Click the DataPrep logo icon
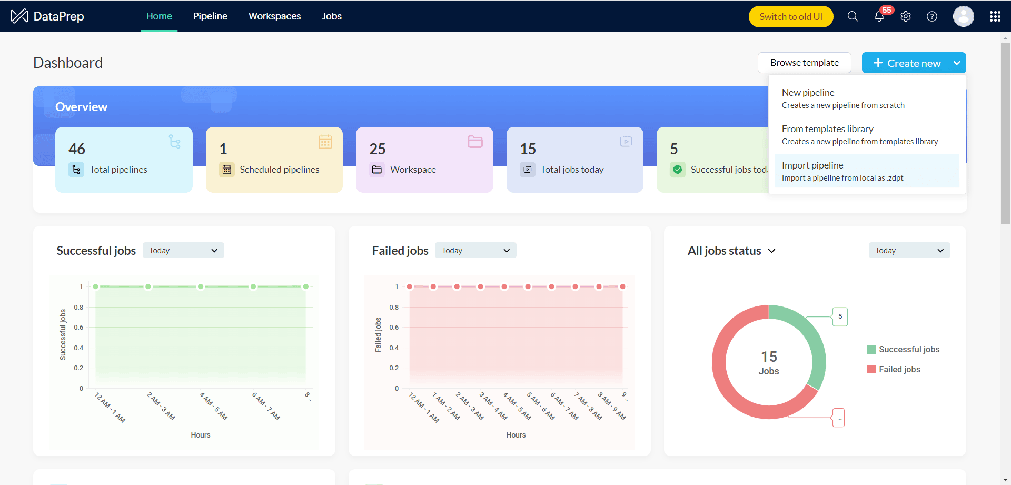Screen dimensions: 1011x485 tap(19, 16)
